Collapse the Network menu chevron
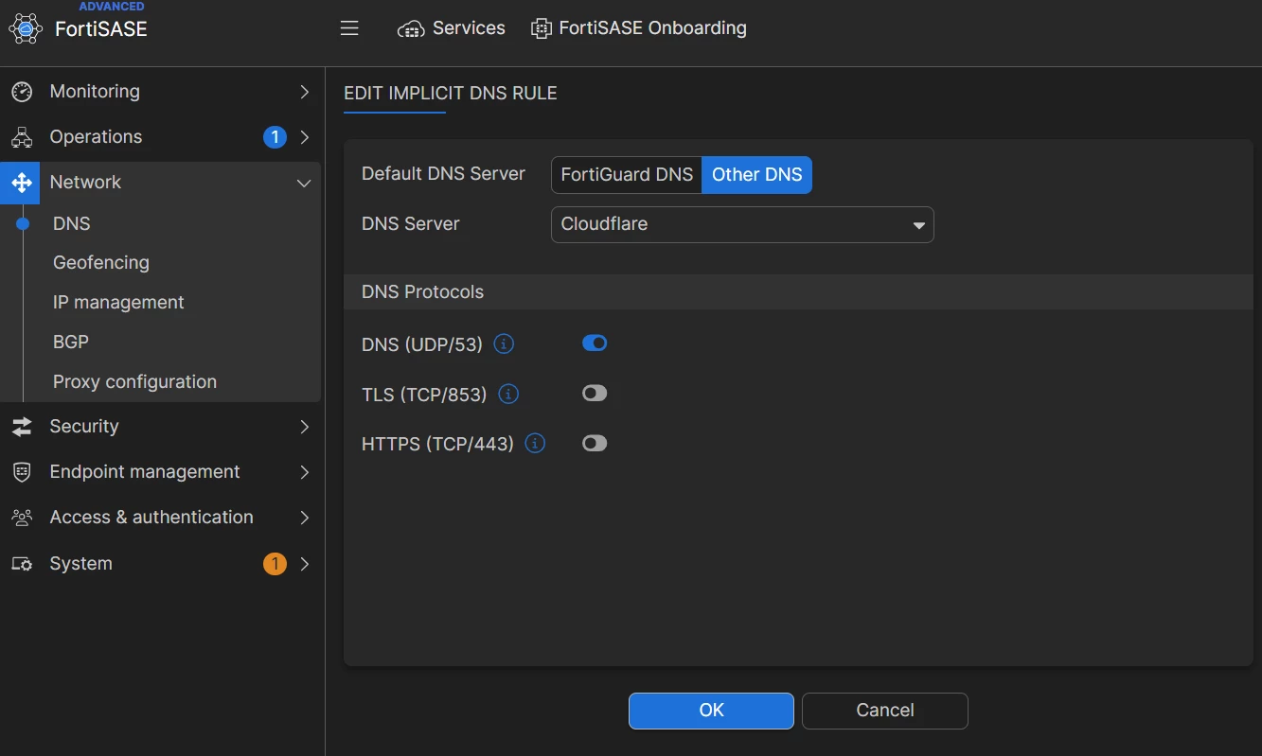This screenshot has width=1262, height=756. [x=304, y=184]
